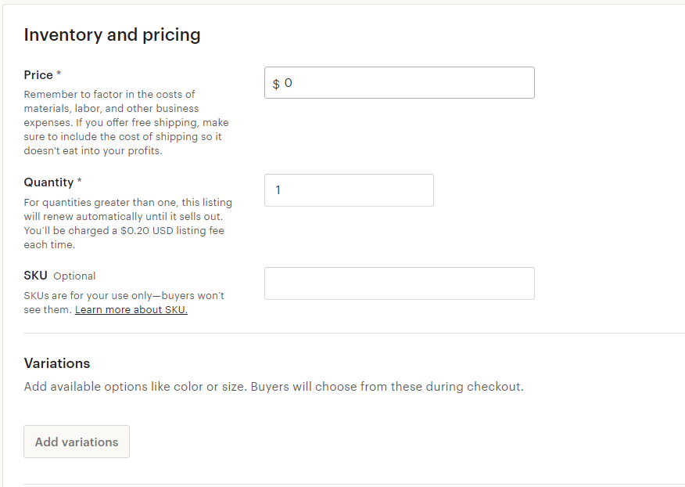Click the Quantity input field
Viewport: 685px width, 487px height.
point(349,190)
